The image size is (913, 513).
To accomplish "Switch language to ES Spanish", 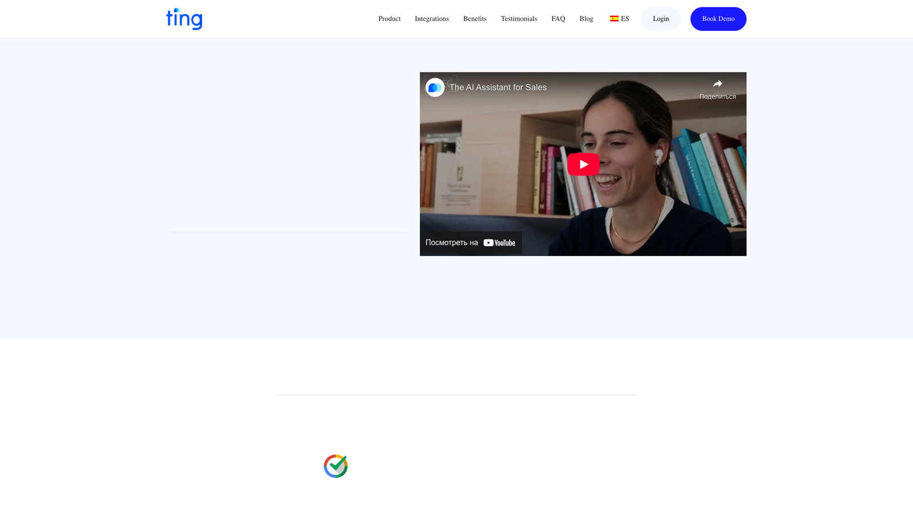I will pos(619,19).
